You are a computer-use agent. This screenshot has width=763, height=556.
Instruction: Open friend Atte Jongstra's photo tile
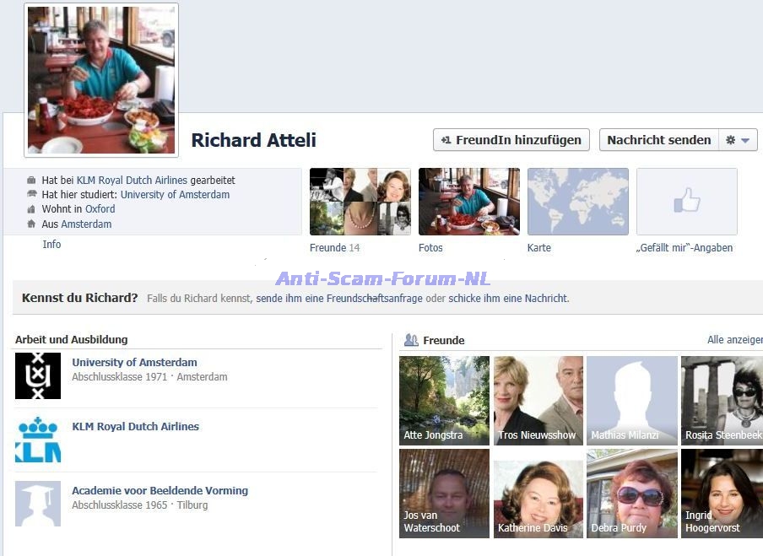point(444,400)
